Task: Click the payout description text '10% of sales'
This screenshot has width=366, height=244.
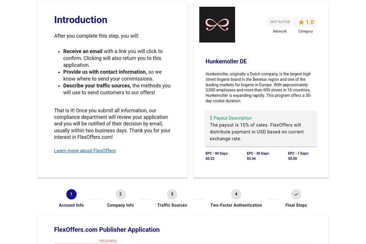Action: (254, 125)
